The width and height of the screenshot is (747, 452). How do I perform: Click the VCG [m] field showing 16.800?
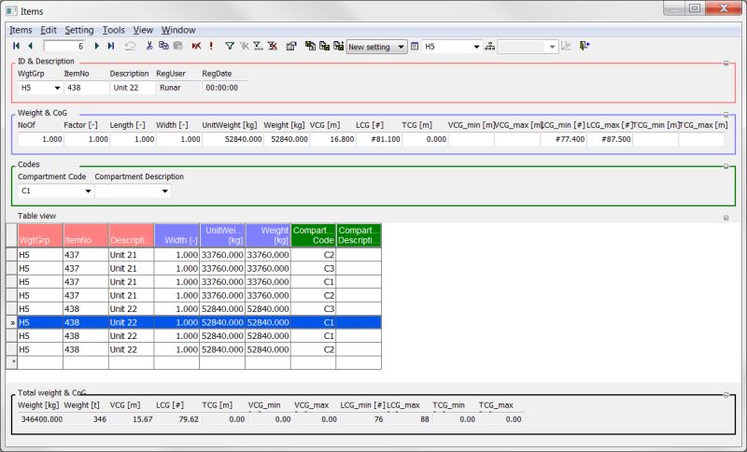click(x=332, y=139)
